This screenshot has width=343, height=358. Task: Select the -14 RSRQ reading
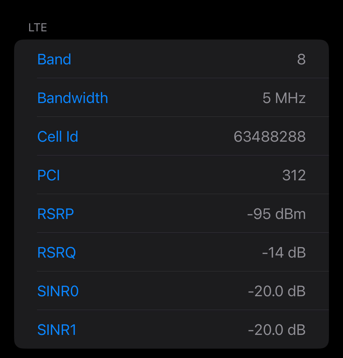coord(273,253)
